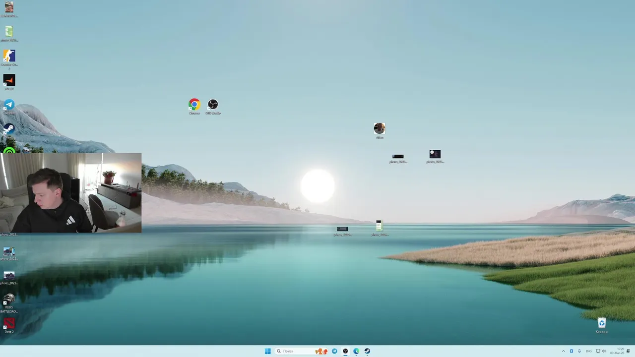Click the microphone tray icon
635x357 pixels.
point(579,351)
